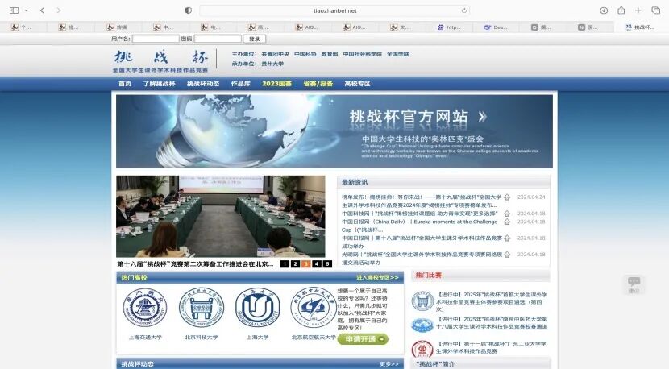Toggle the Safari sidebar button
The height and width of the screenshot is (369, 669).
(x=14, y=10)
